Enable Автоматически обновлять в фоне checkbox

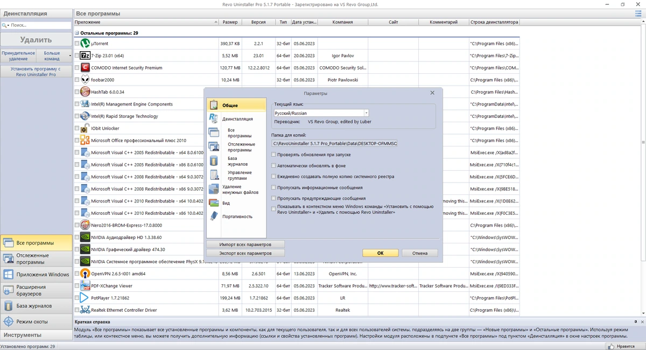[x=273, y=165]
